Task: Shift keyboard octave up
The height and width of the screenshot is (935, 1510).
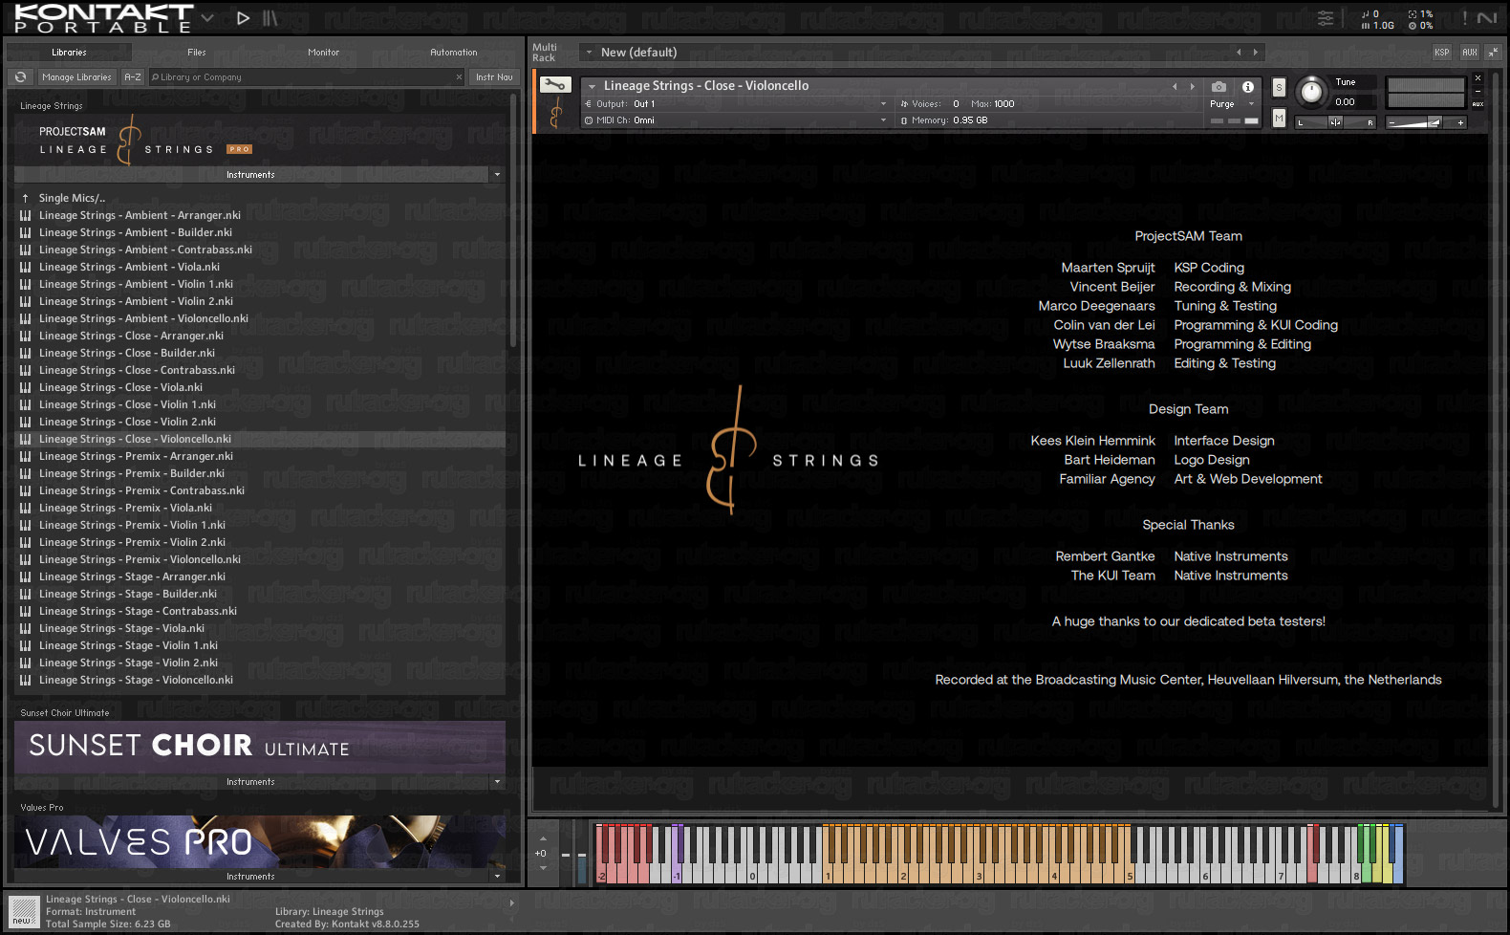Action: tap(543, 839)
